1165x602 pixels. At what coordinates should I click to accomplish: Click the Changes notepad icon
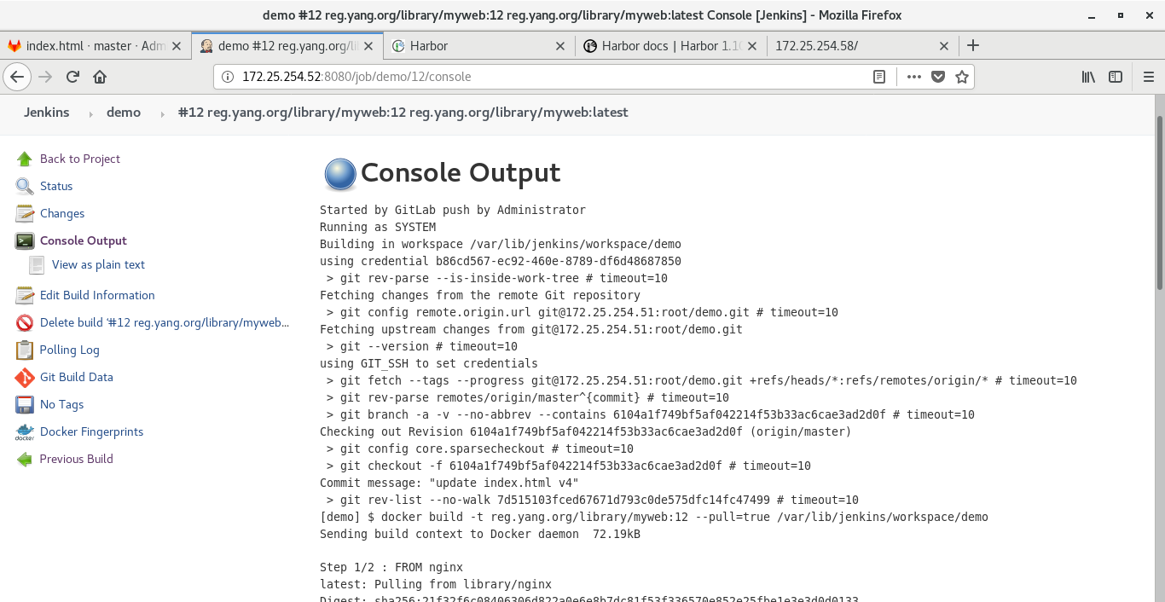click(x=25, y=213)
